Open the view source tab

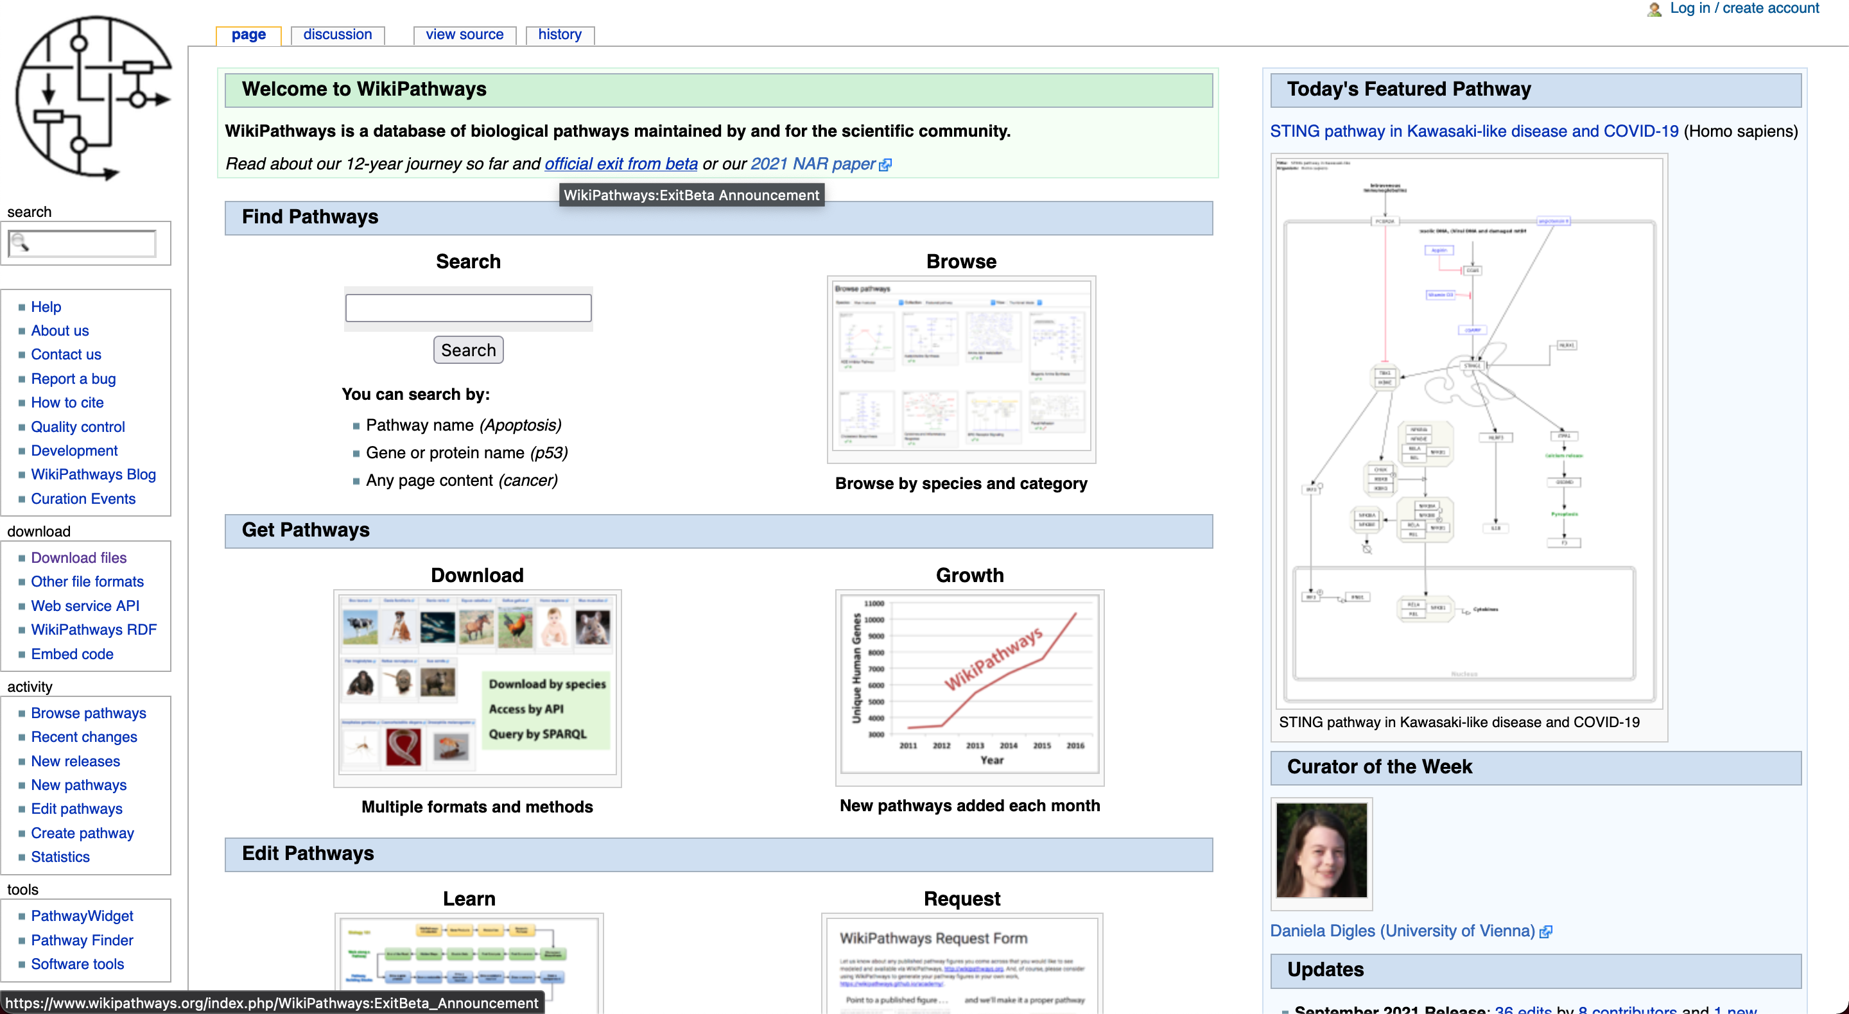[464, 35]
